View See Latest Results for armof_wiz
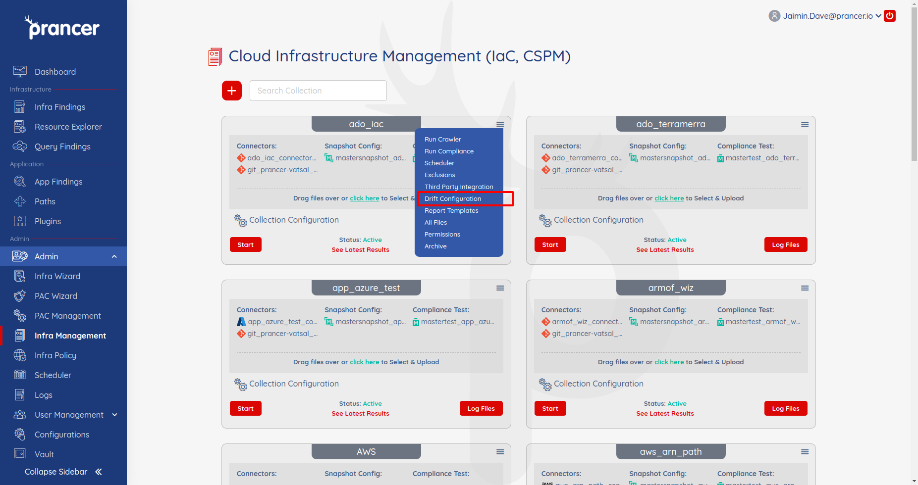The width and height of the screenshot is (918, 485). click(665, 414)
